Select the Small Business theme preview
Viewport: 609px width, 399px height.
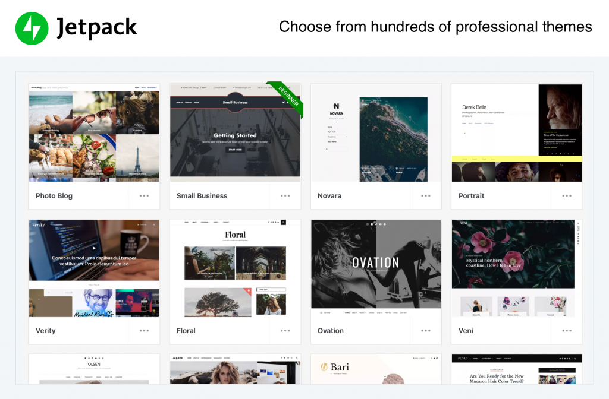[x=235, y=133]
